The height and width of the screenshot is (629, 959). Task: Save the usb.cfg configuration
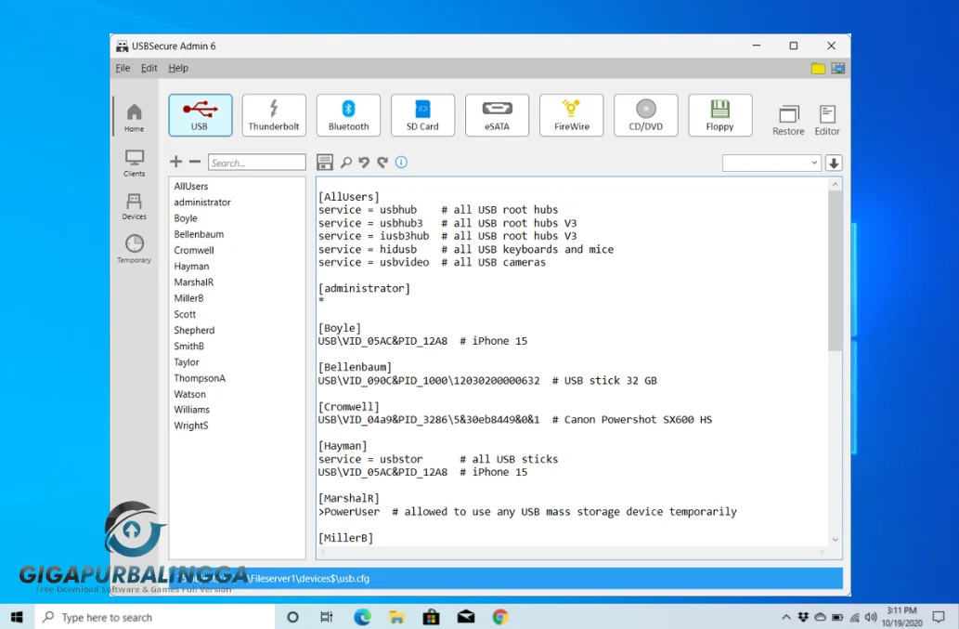pyautogui.click(x=324, y=162)
